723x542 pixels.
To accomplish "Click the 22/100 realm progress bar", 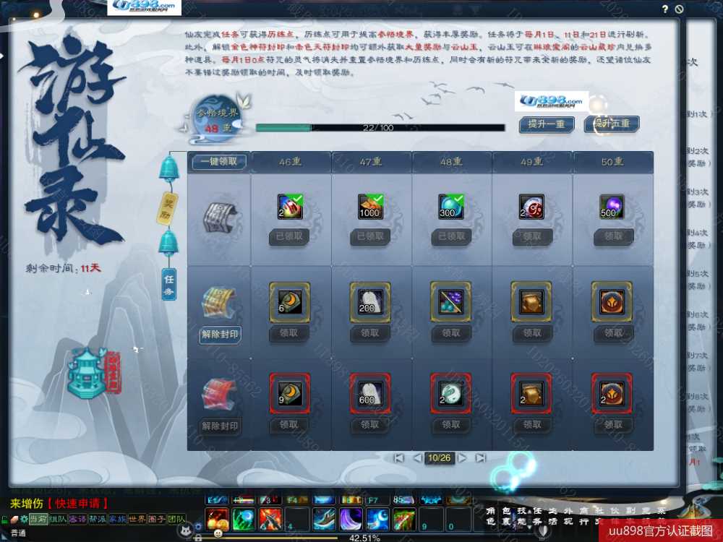I will coord(380,128).
